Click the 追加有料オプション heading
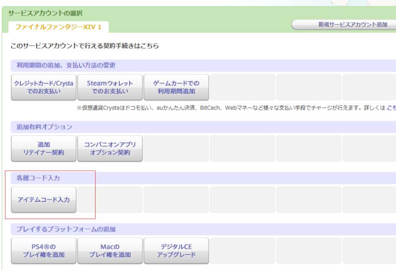 click(x=45, y=127)
